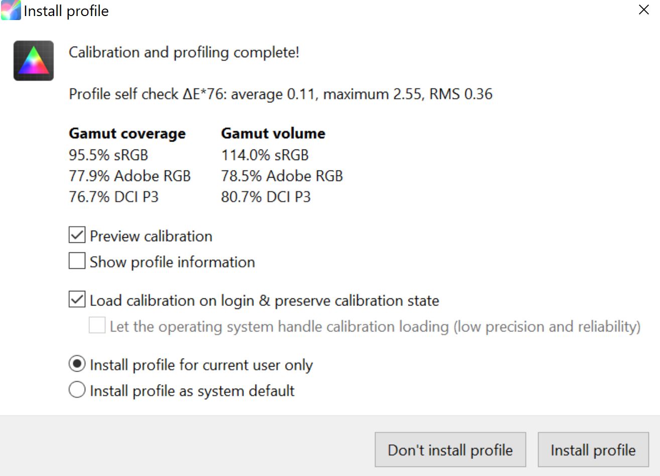Screen dimensions: 660x476
Task: Choose Install profile as system default
Action: point(77,390)
